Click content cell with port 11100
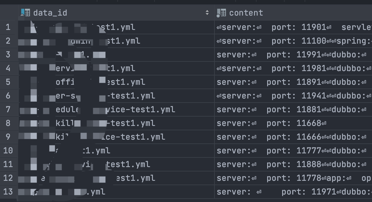 [293, 41]
